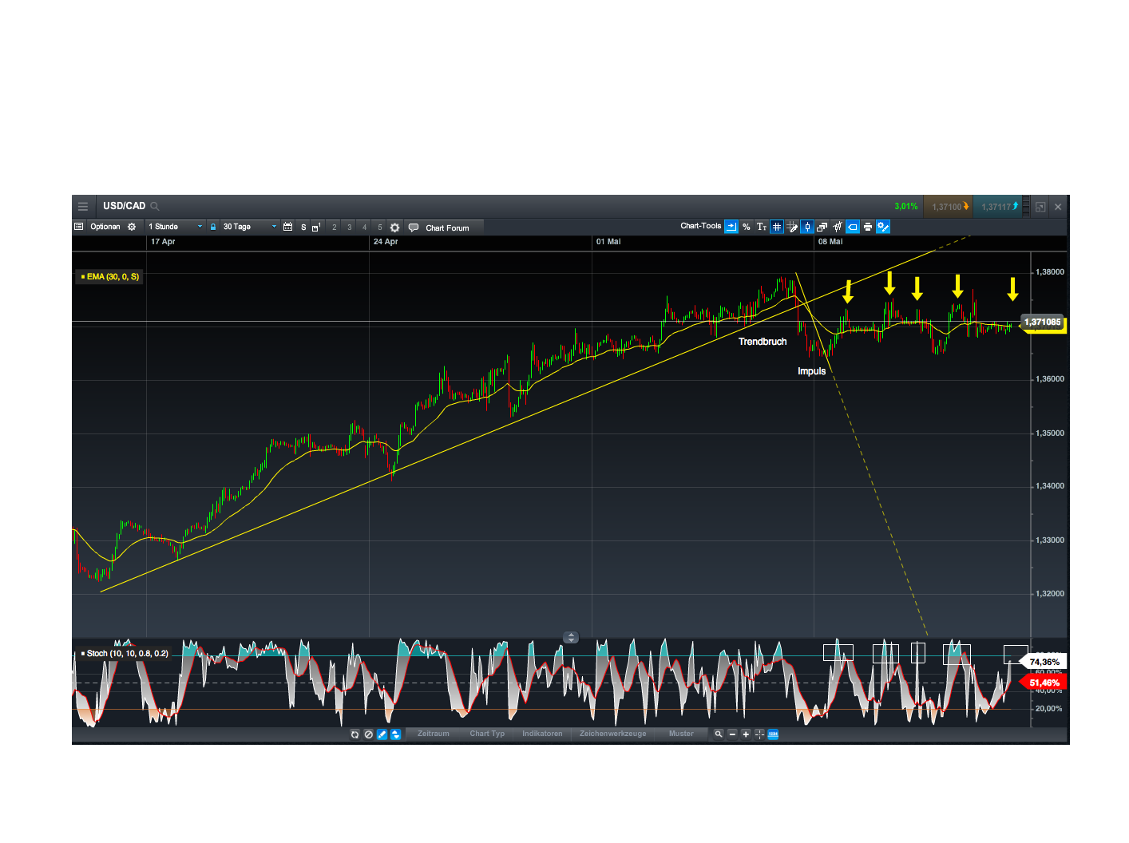Open the Zeichenwerkzeuge menu
1129x843 pixels.
pos(613,734)
